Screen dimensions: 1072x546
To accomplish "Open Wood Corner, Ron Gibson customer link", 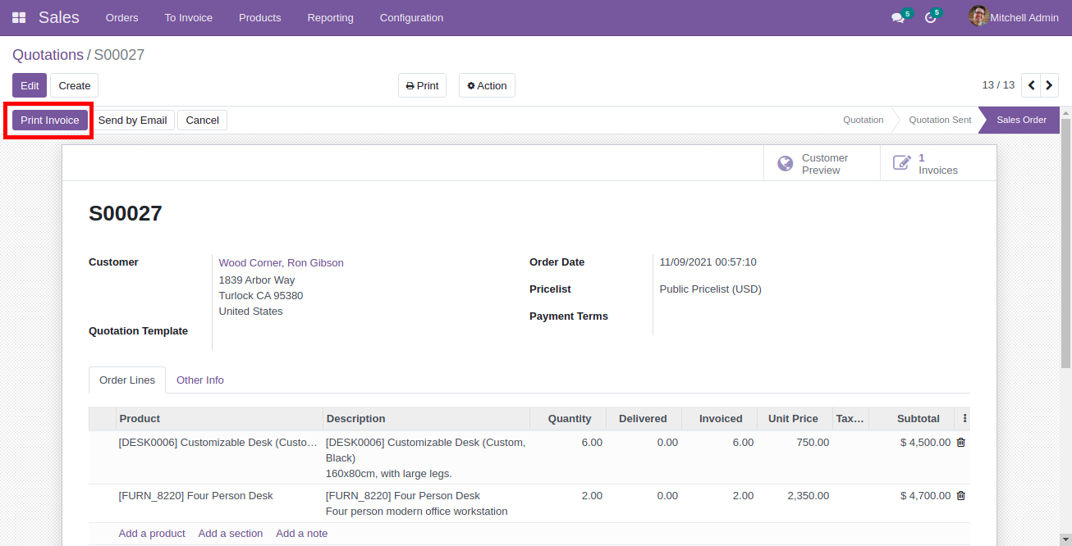I will (281, 262).
